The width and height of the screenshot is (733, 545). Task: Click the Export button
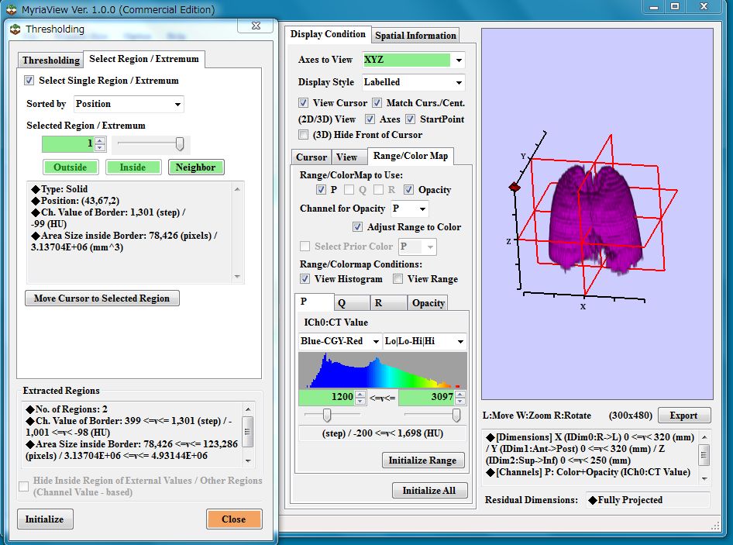click(683, 416)
